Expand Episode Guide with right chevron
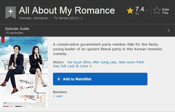 (x=168, y=30)
